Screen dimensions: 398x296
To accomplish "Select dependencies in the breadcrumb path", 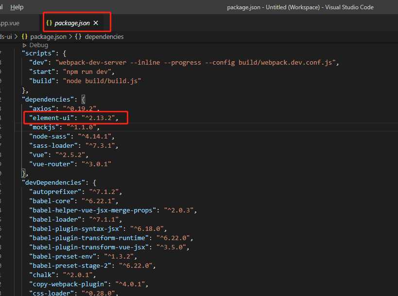I will point(104,36).
